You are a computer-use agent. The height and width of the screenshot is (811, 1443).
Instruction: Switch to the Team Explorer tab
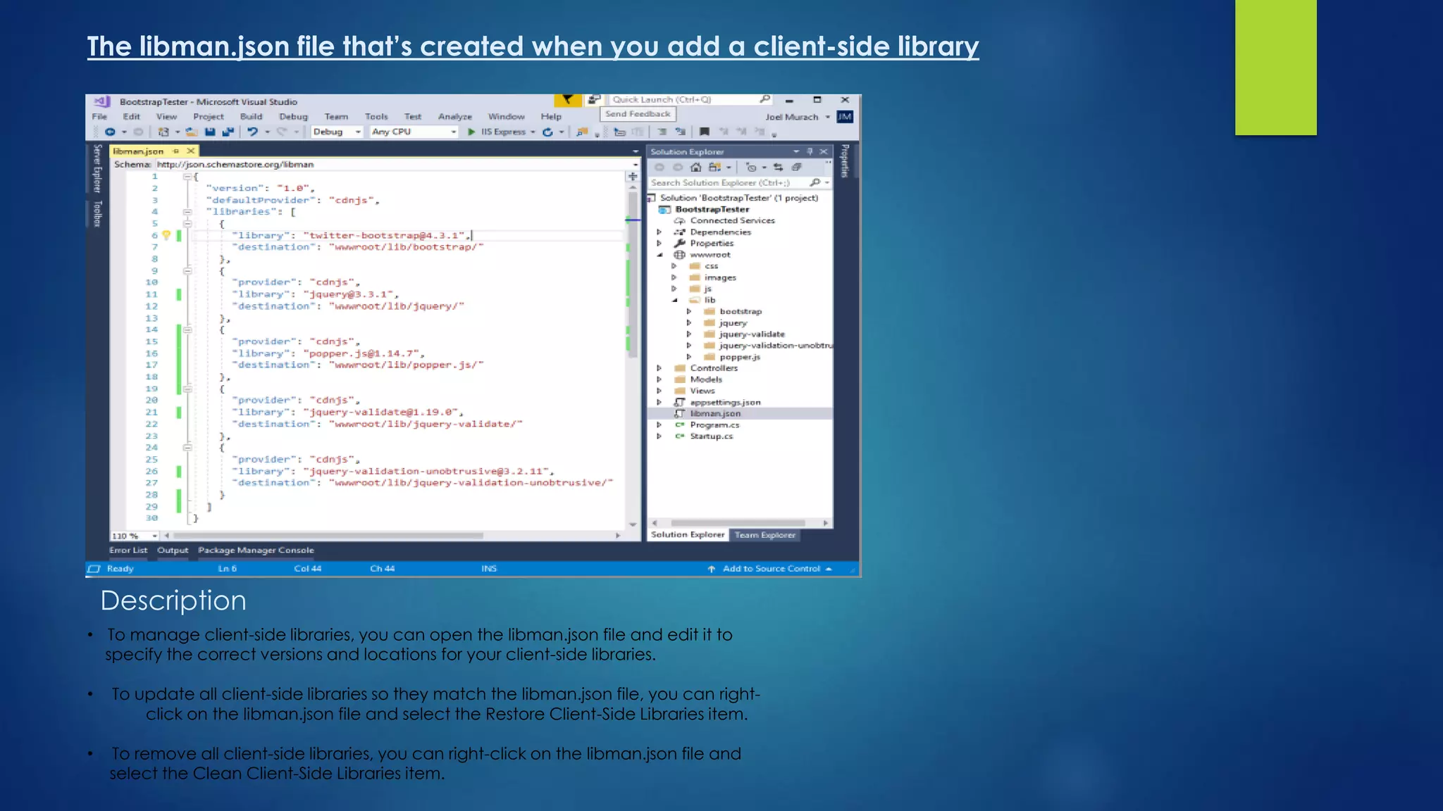coord(765,535)
